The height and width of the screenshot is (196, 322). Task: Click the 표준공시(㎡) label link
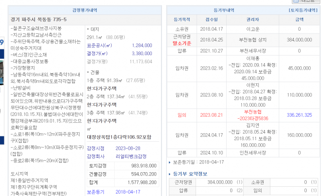[x=97, y=45]
